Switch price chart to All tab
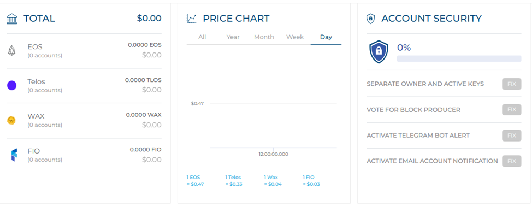The image size is (532, 206). point(202,37)
